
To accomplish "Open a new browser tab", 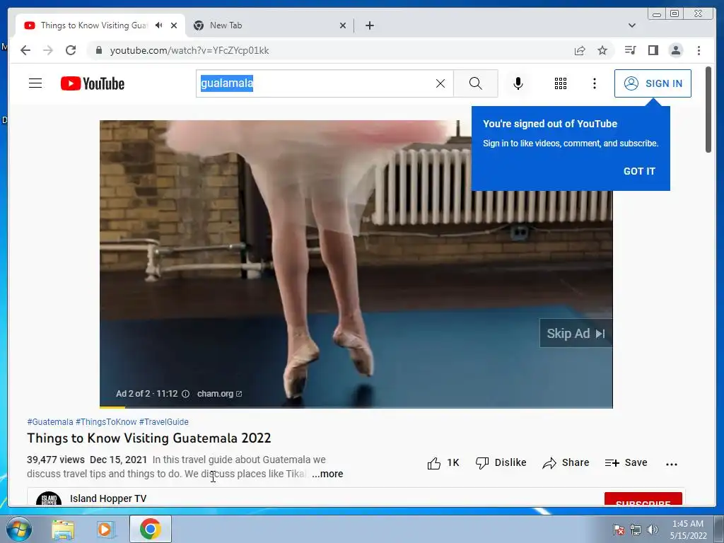I will coord(370,25).
